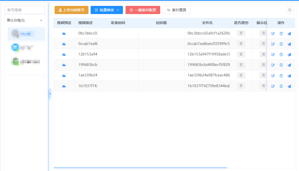
Task: Delete the 12b153a94 video row
Action: click(281, 54)
